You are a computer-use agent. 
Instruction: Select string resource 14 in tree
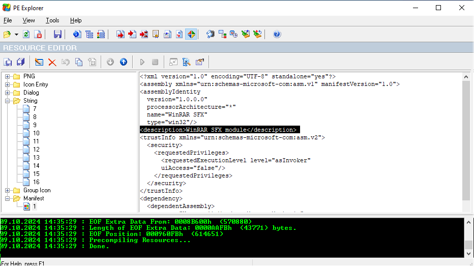point(36,166)
